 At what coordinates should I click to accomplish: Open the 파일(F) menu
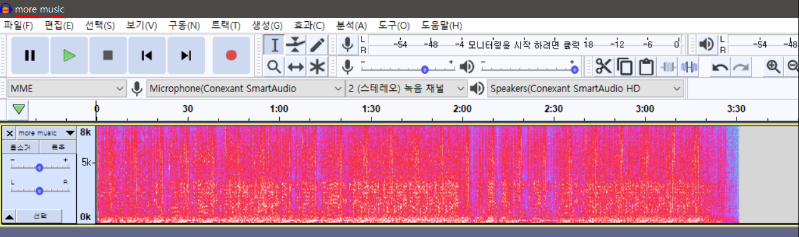click(x=18, y=26)
